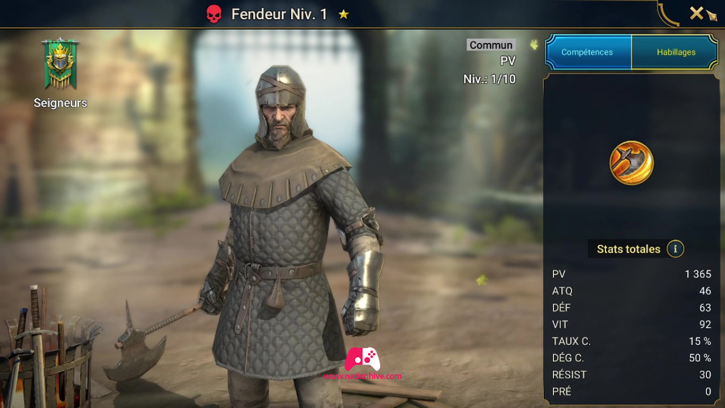Click the axe skill icon
This screenshot has width=725, height=408.
tap(631, 163)
